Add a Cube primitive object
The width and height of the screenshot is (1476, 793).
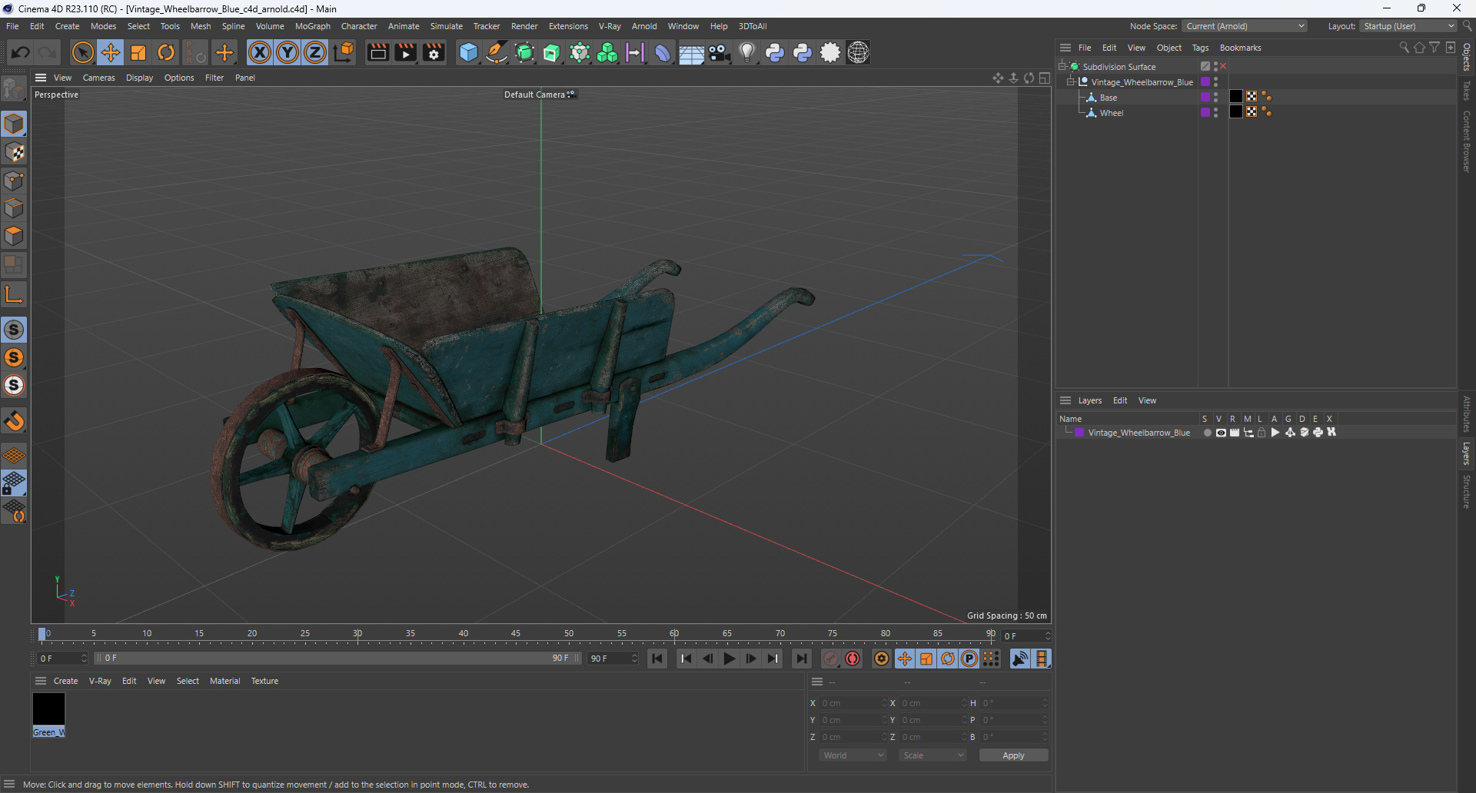click(x=468, y=52)
